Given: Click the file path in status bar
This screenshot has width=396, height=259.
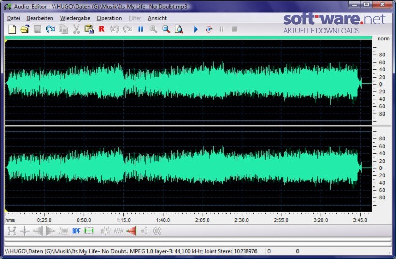Looking at the screenshot, I should [66, 251].
